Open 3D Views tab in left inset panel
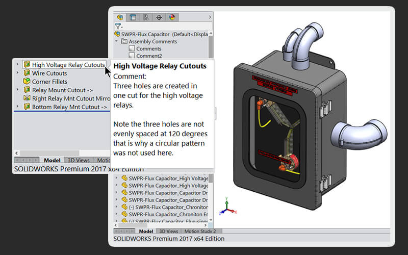 tap(79, 161)
